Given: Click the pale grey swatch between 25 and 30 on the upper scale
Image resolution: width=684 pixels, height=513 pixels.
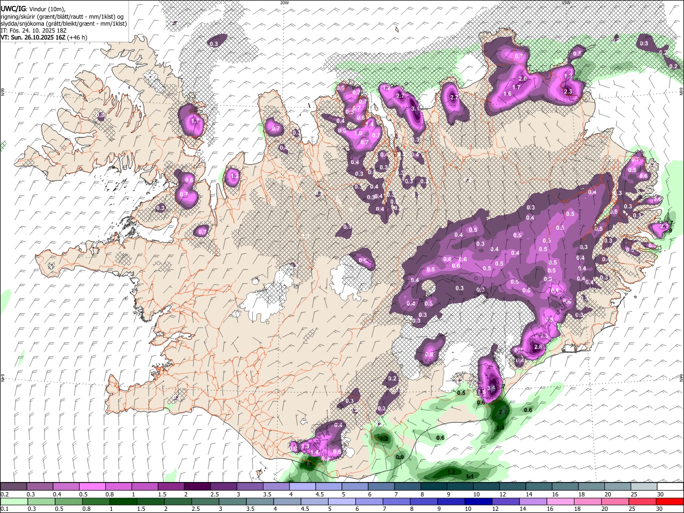Looking at the screenshot, I should click(643, 487).
